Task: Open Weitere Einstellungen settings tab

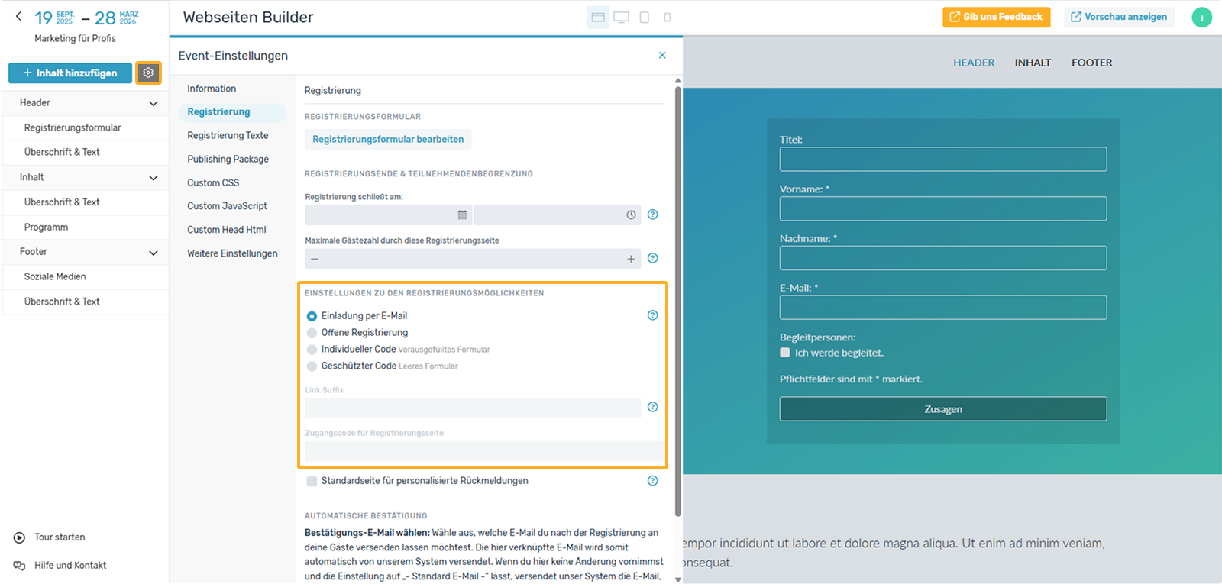Action: [232, 253]
